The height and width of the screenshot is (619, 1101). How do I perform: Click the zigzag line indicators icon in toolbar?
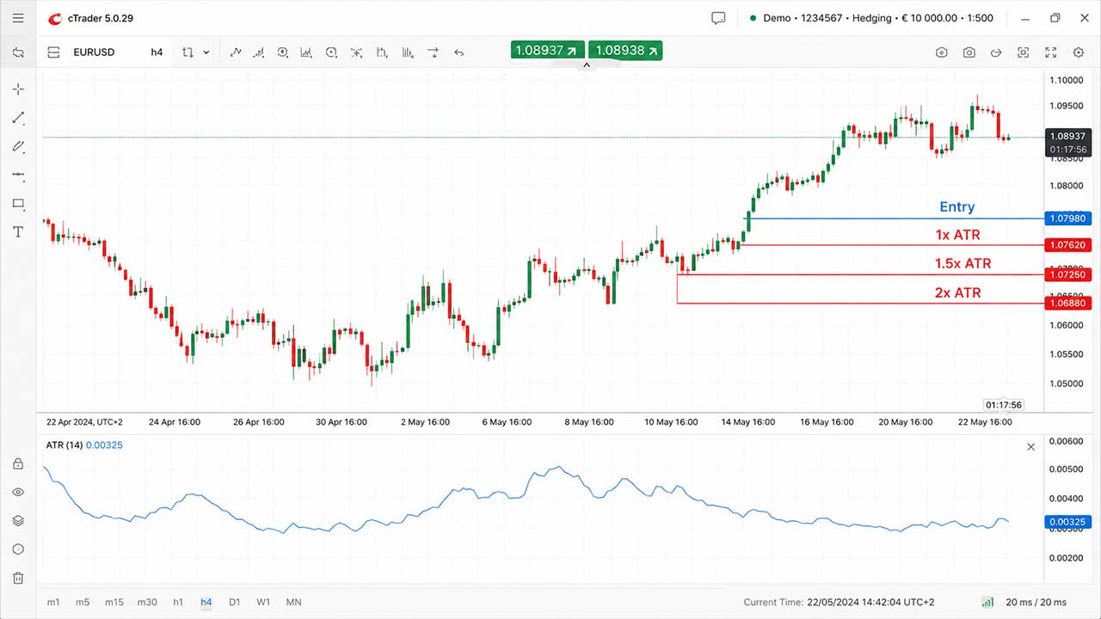tap(236, 52)
